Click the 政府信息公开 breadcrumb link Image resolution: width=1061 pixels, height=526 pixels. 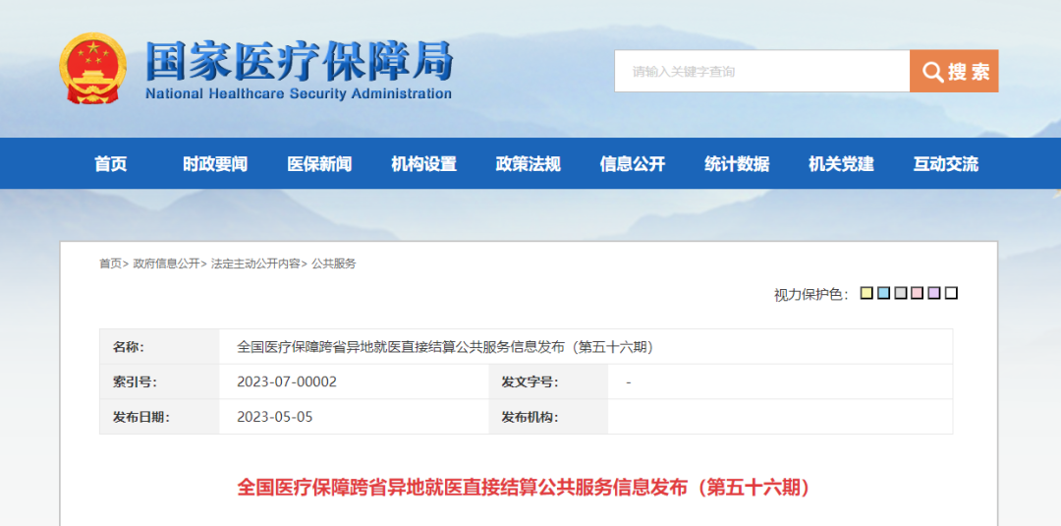click(166, 263)
